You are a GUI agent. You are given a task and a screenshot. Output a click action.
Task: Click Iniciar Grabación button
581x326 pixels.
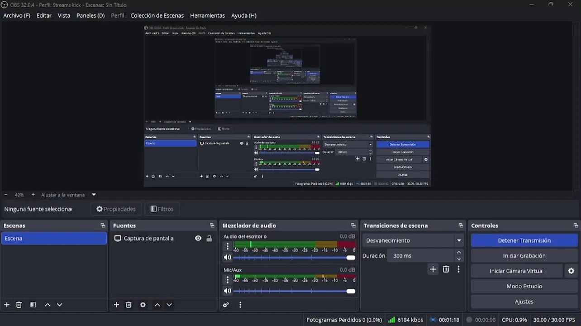click(x=524, y=256)
